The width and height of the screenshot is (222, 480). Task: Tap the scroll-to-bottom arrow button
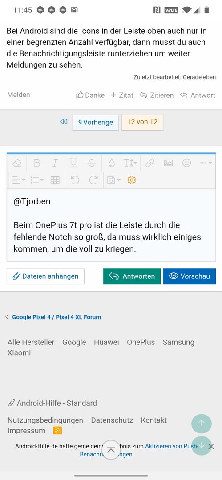[202, 446]
